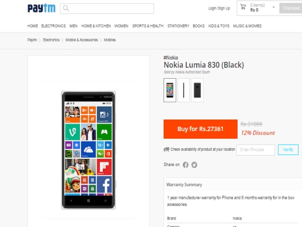Click the search magnifier icon
Viewport: 302px width, 227px height.
(66, 9)
